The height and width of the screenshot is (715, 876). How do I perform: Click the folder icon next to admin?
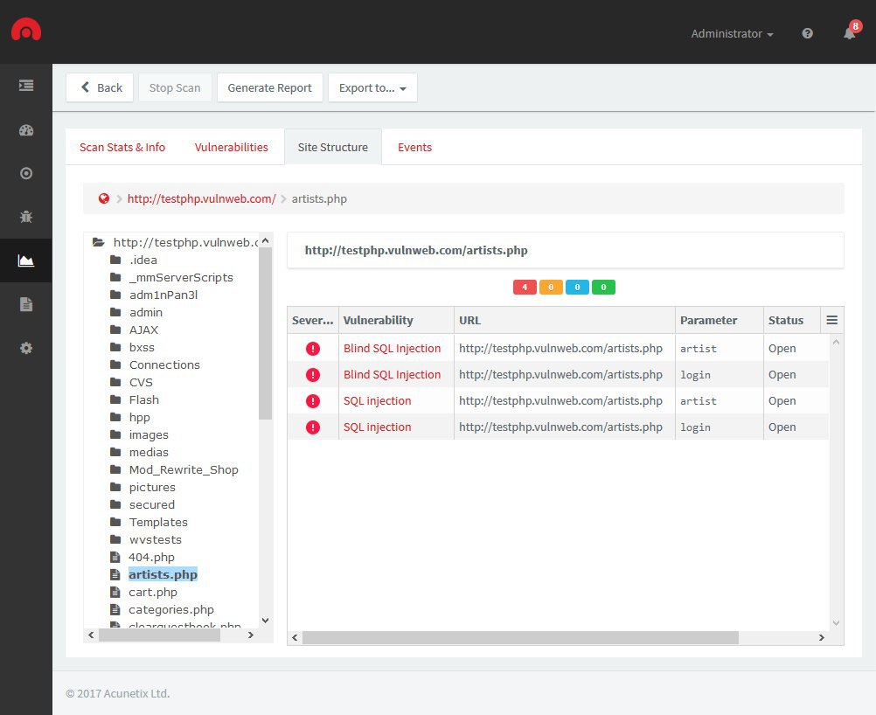115,312
